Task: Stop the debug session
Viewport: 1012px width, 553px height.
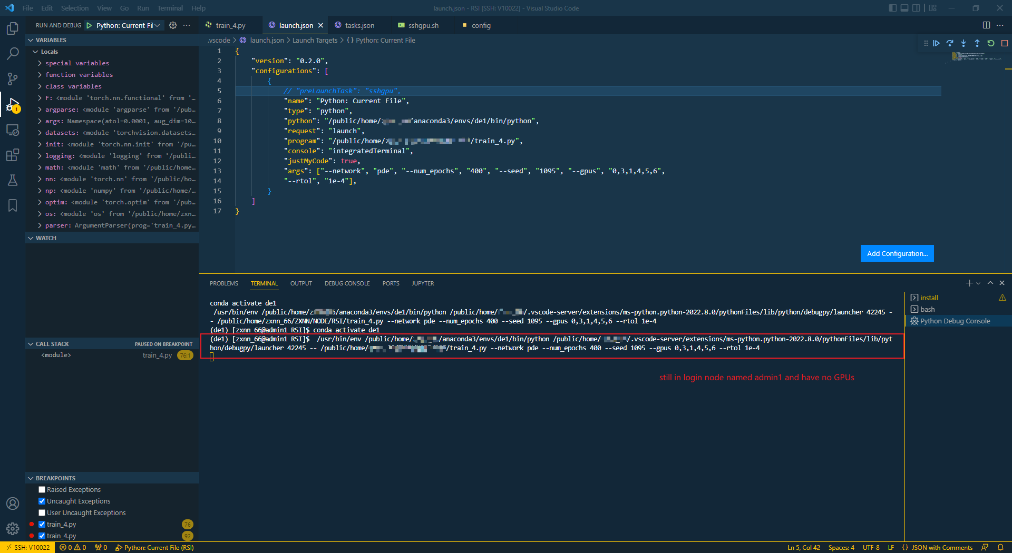Action: click(1005, 43)
